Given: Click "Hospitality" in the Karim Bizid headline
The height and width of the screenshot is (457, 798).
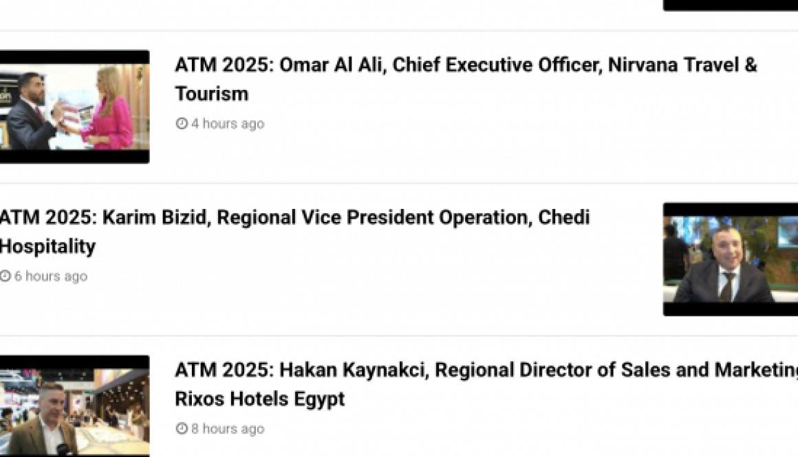Looking at the screenshot, I should [x=48, y=246].
